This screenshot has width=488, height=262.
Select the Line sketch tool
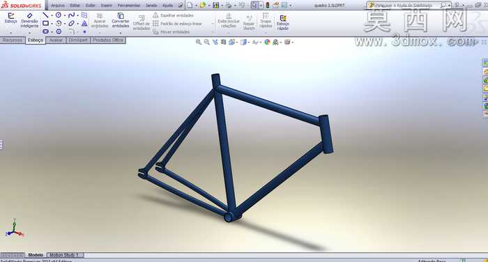tap(45, 15)
